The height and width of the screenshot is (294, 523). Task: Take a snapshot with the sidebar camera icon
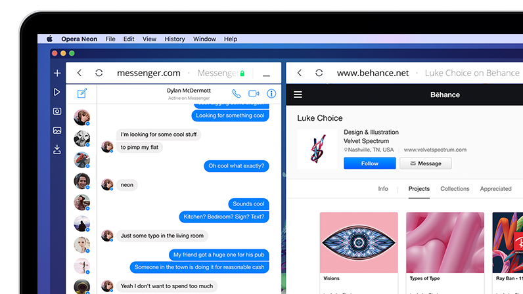click(57, 111)
